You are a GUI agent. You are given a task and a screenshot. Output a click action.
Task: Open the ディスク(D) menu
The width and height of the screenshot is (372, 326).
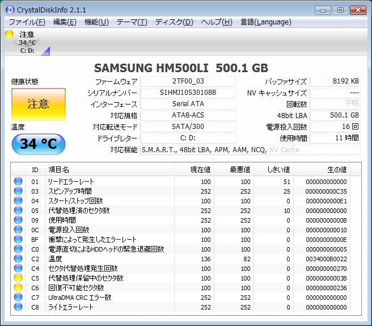point(174,22)
